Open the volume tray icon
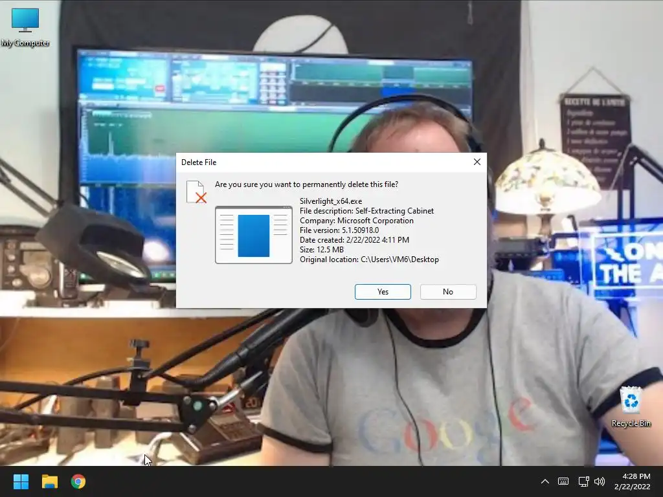 (600, 481)
